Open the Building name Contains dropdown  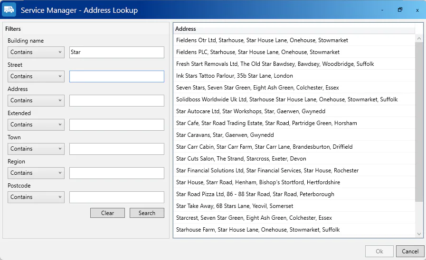click(x=36, y=52)
